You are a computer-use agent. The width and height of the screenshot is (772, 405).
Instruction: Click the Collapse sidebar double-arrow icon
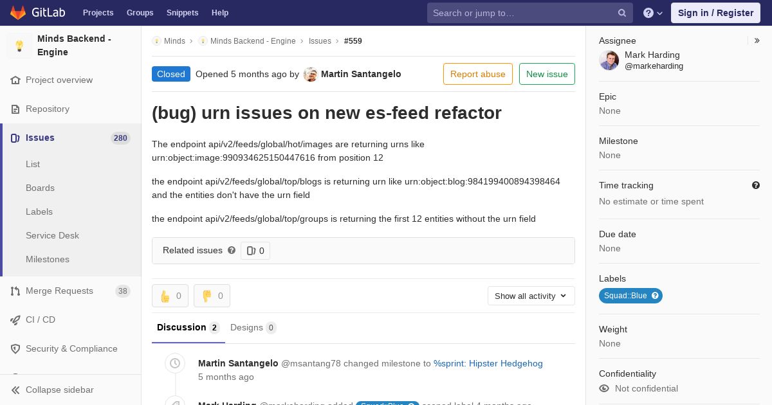point(15,390)
